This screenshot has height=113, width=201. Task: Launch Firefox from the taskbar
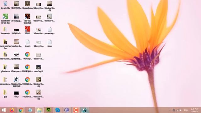(12, 110)
